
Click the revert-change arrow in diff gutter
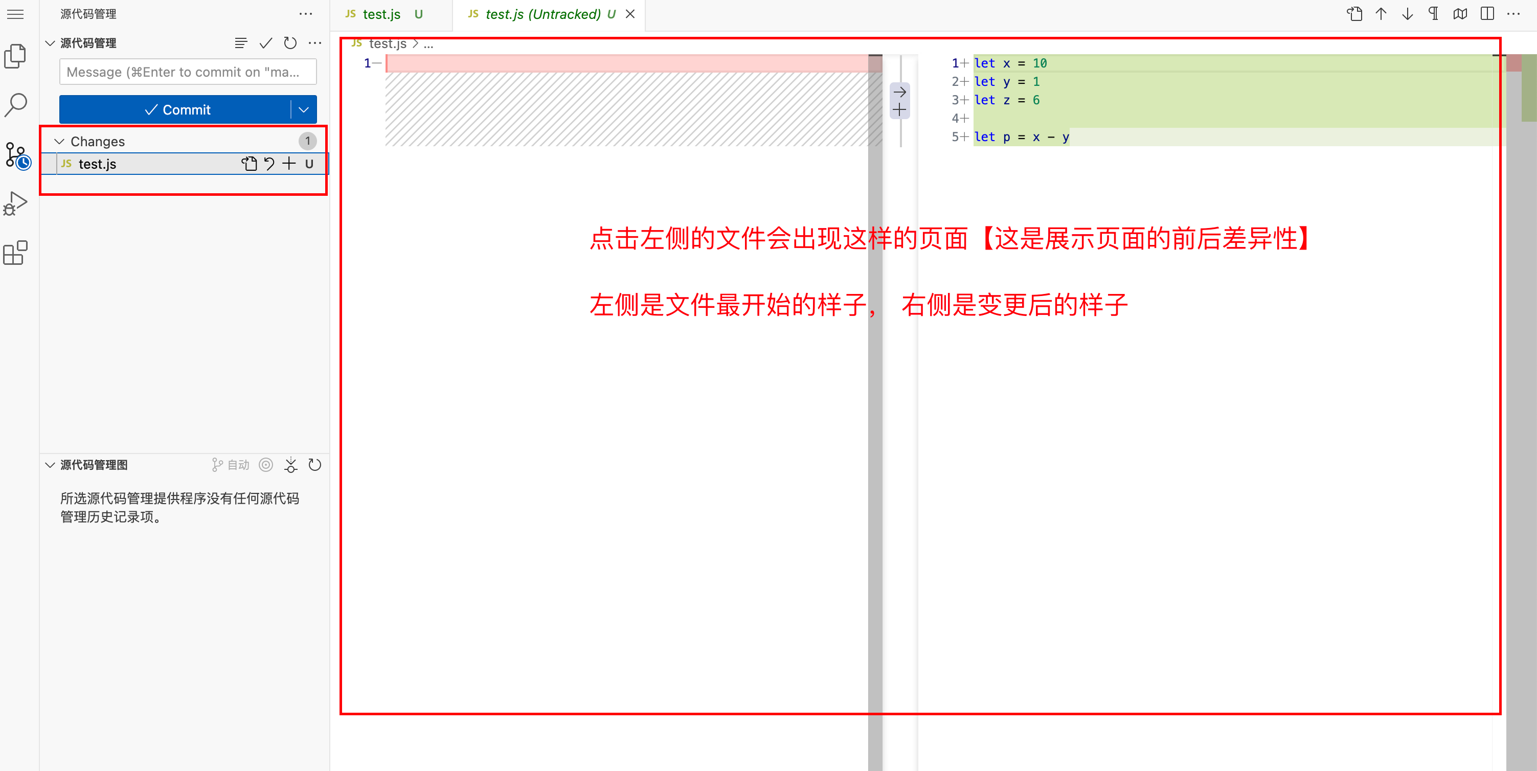[x=900, y=92]
